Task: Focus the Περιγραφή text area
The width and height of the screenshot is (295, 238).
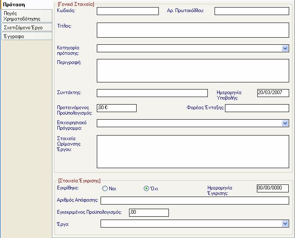Action: point(193,71)
